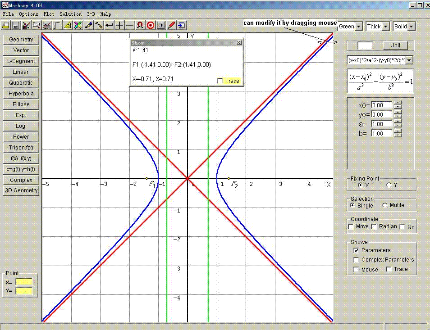This screenshot has width=430, height=330.
Task: Choose the Mutile selection radio
Action: point(385,205)
